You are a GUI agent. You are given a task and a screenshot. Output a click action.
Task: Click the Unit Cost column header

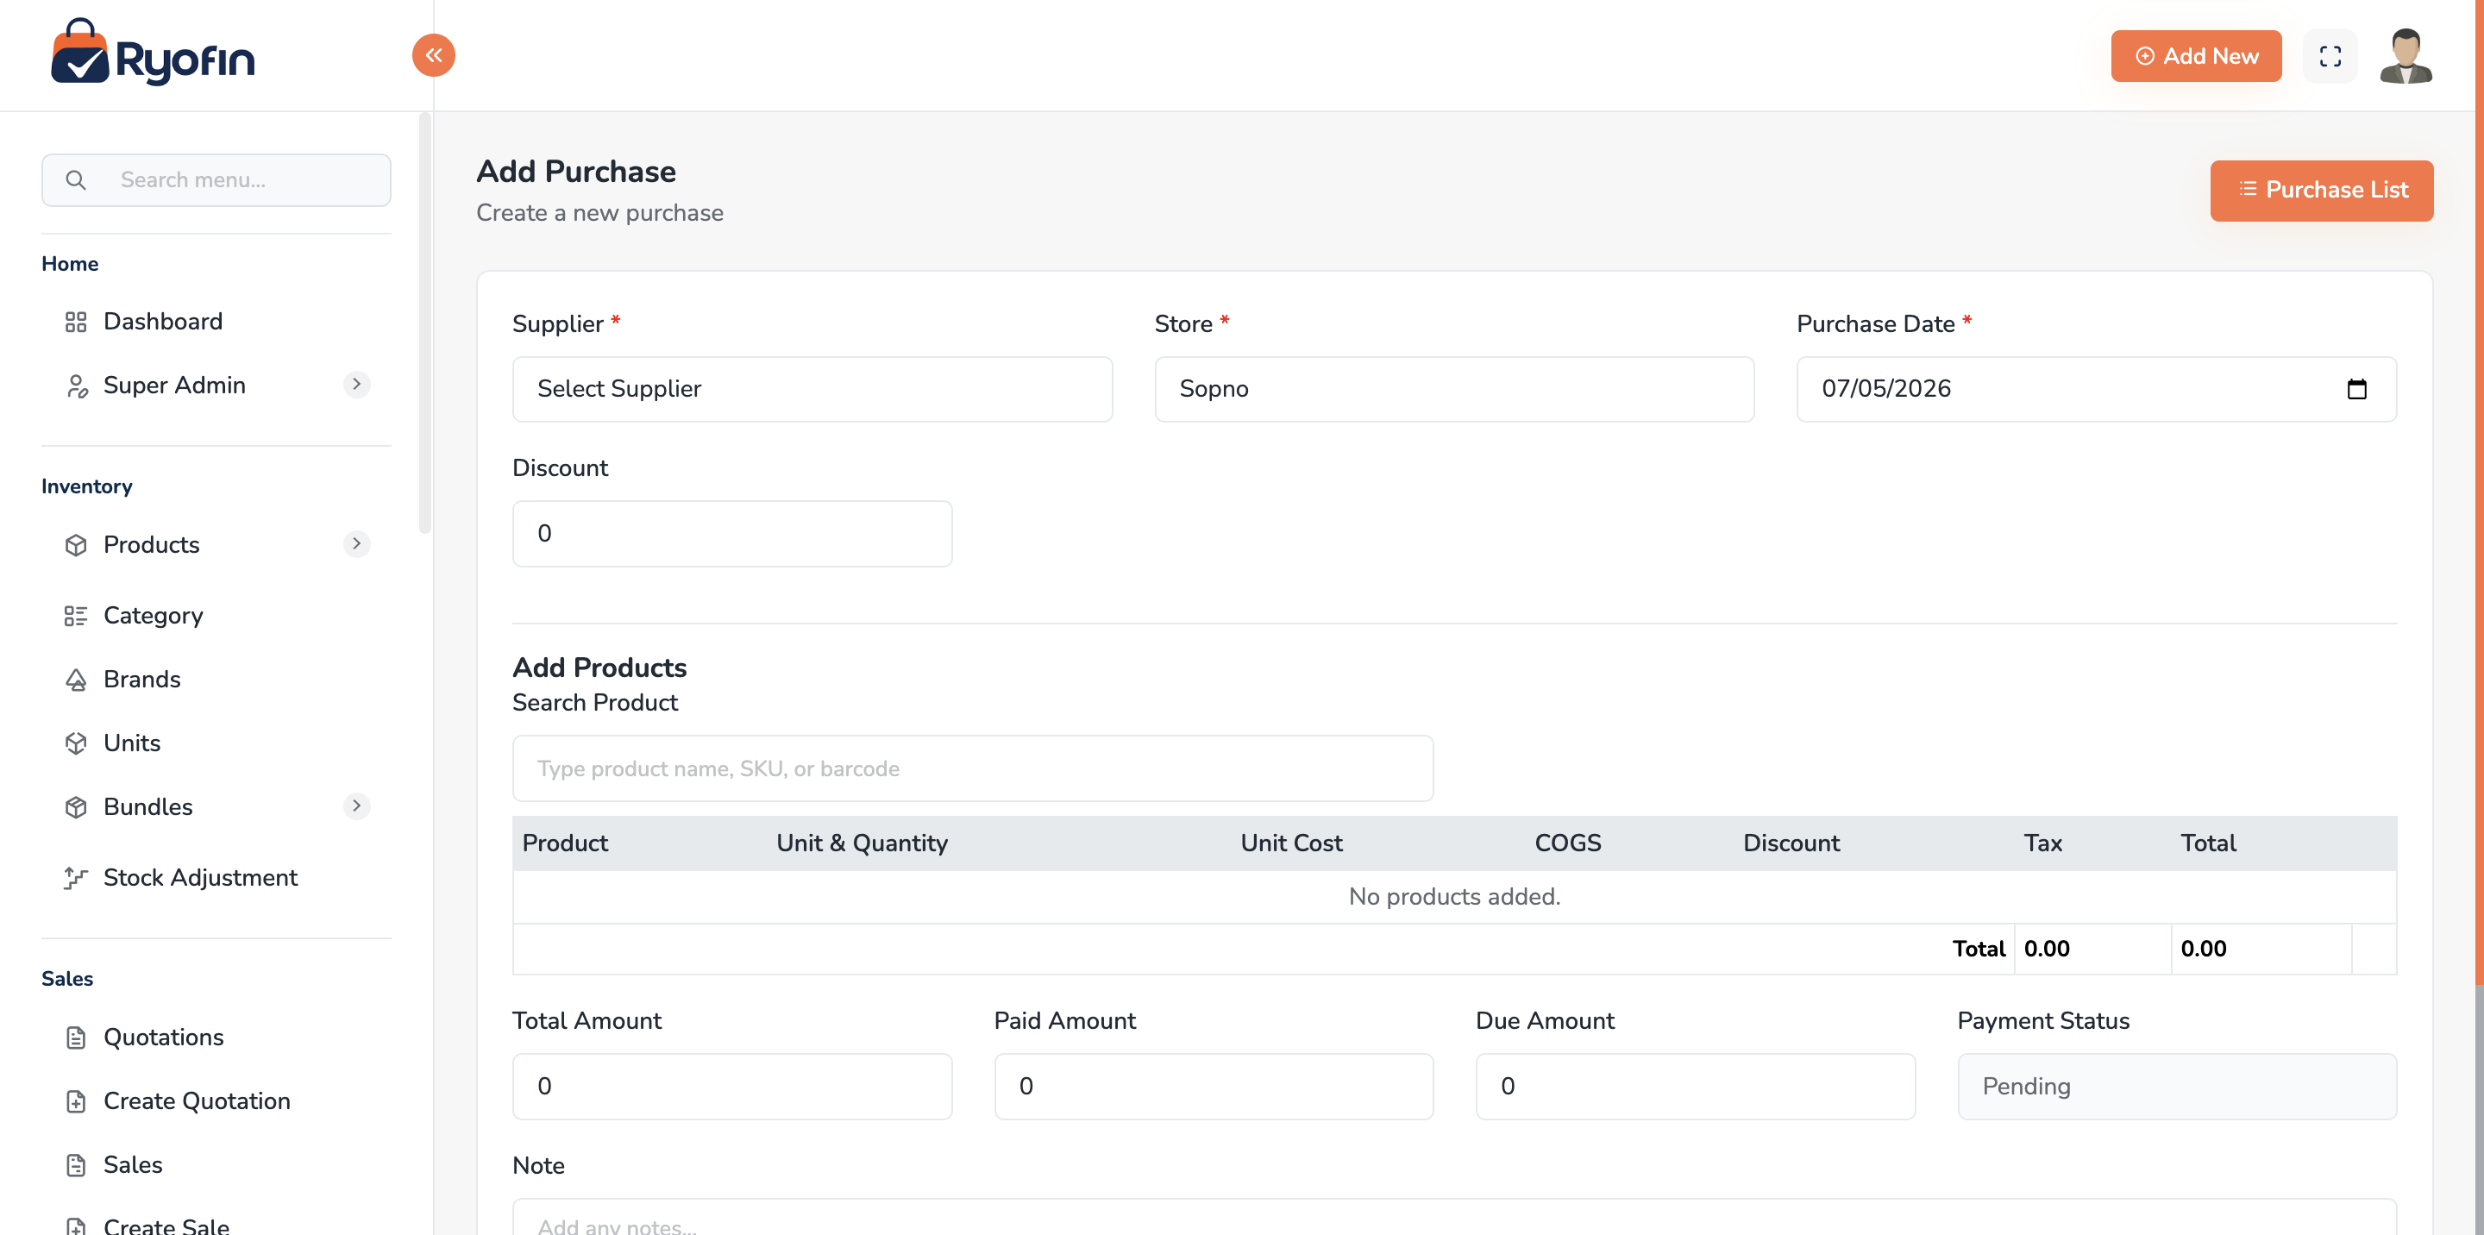[x=1291, y=843]
